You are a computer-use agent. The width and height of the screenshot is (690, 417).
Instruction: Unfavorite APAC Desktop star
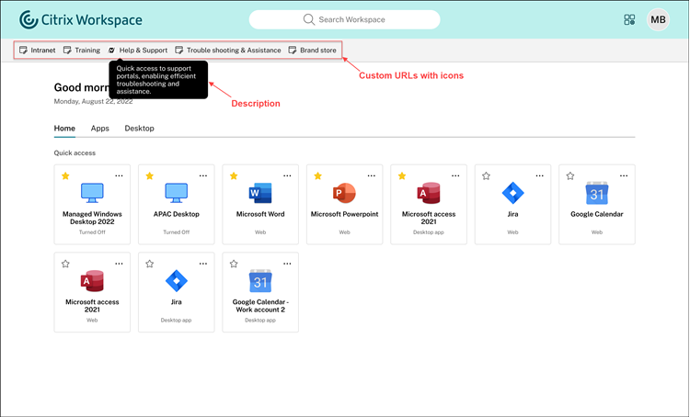150,176
